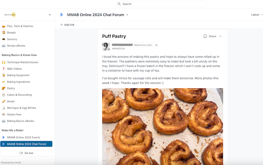This screenshot has width=263, height=165.
Task: Select Technique Masterclasses from sidebar
Action: (x=22, y=62)
